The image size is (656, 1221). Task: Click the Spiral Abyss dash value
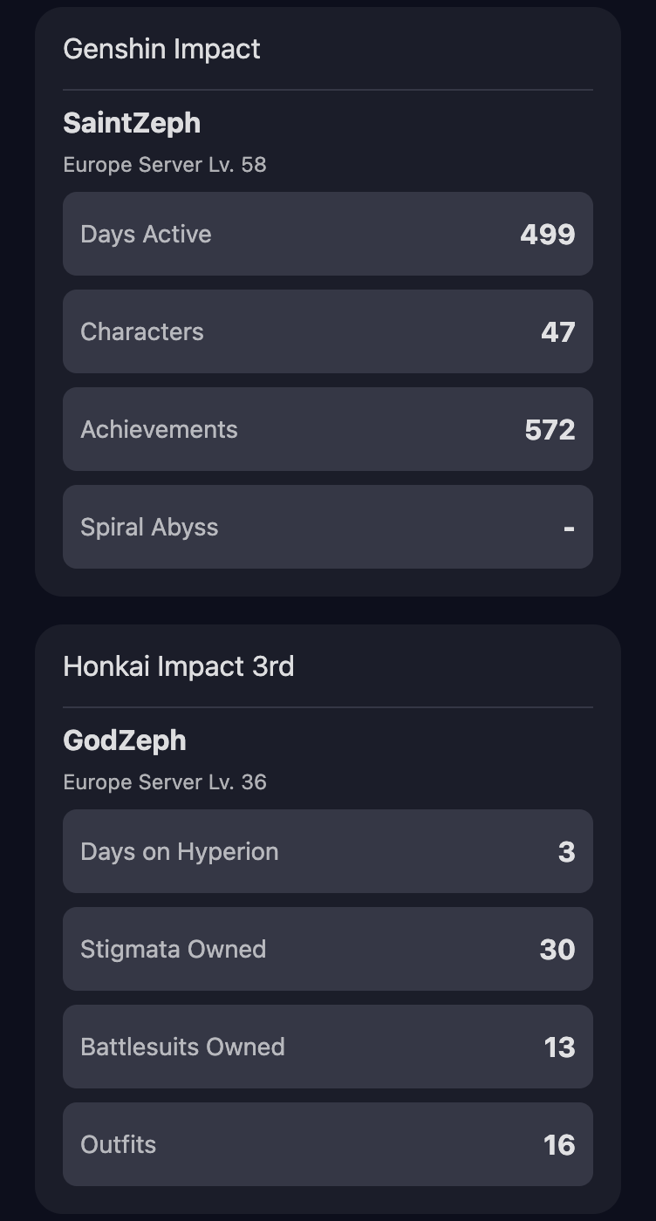[569, 528]
